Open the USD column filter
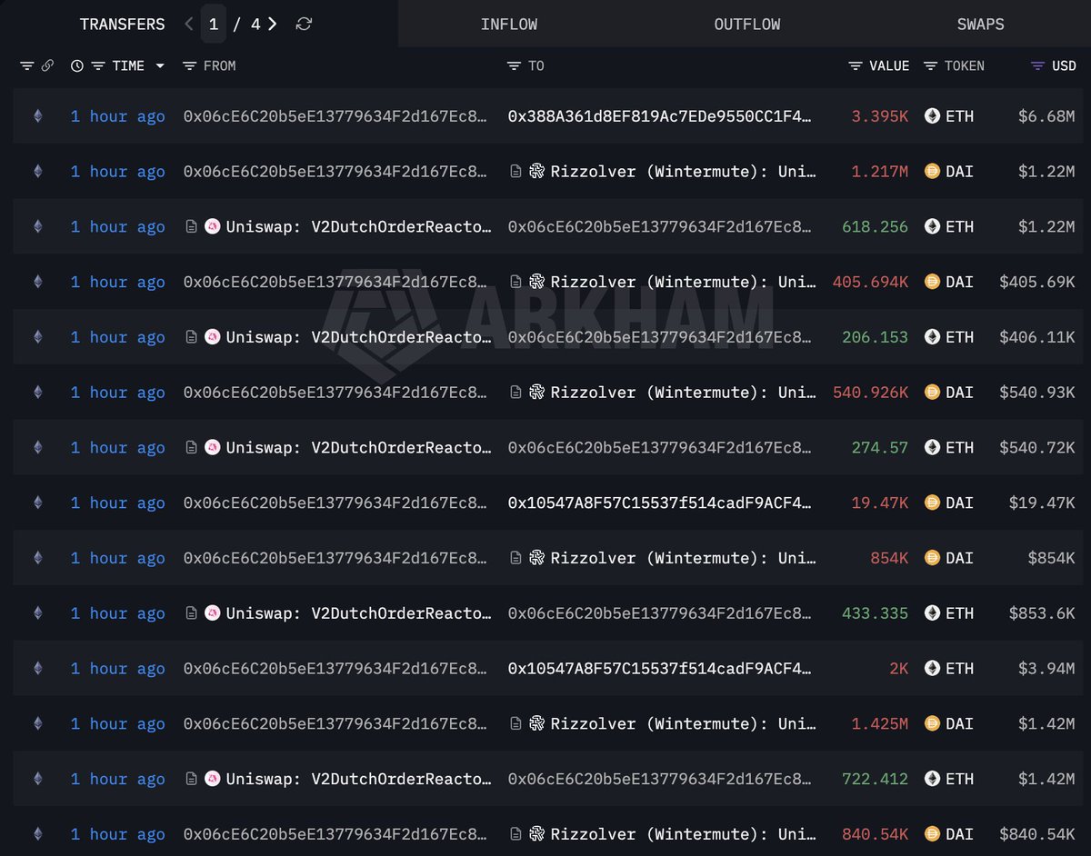Screen dimensions: 1091x856 point(1037,65)
